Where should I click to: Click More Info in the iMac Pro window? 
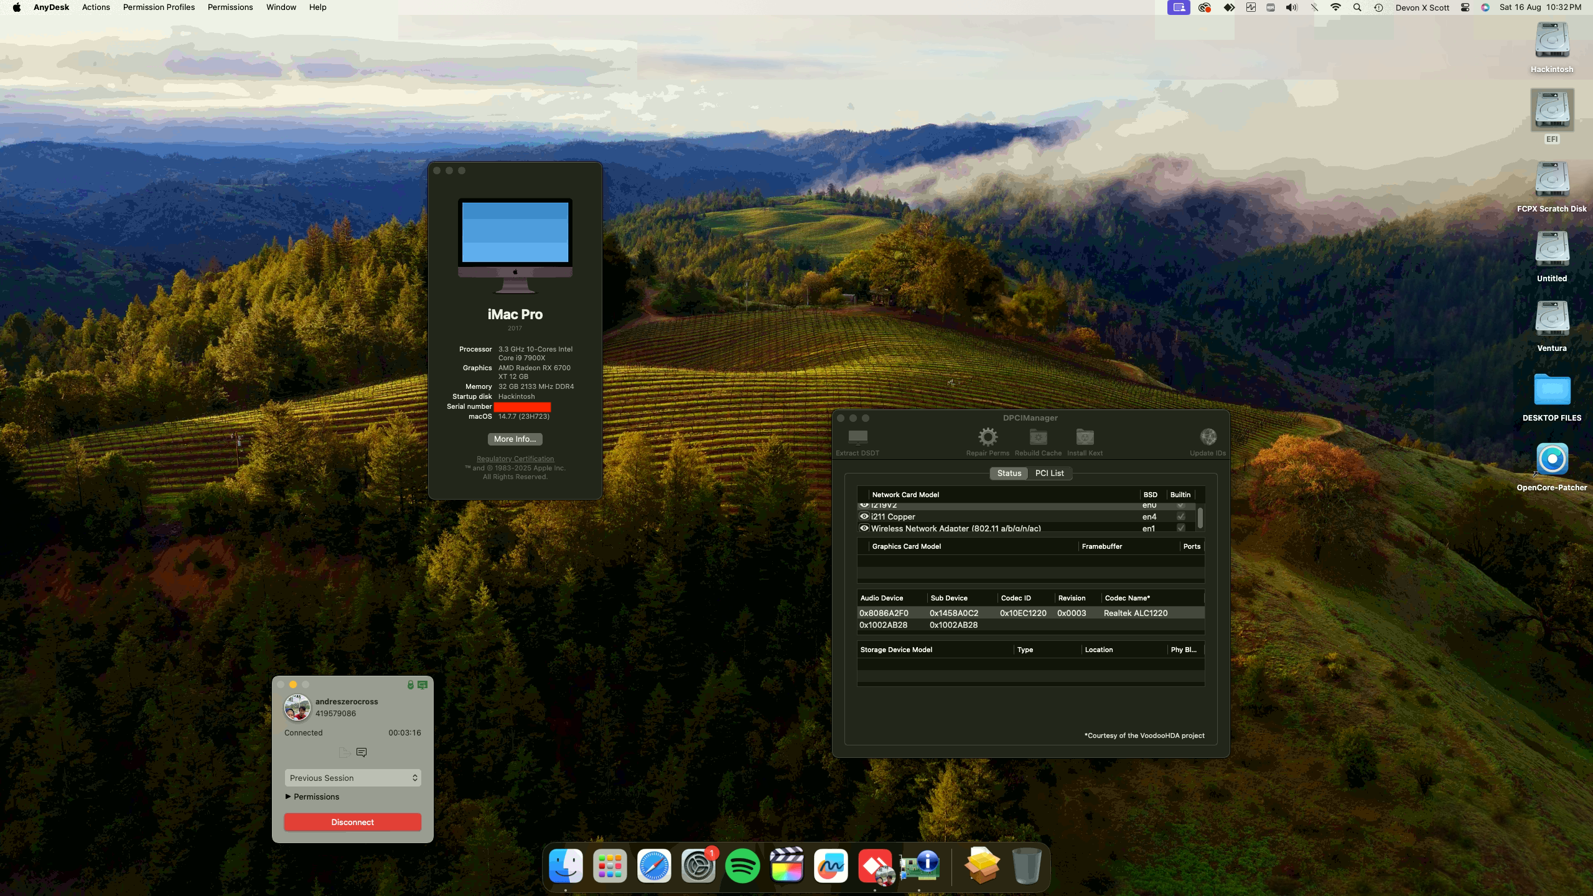[515, 439]
